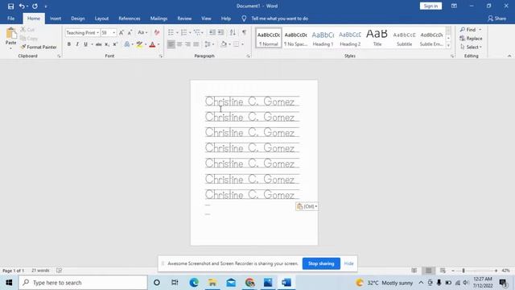Image resolution: width=515 pixels, height=290 pixels.
Task: Redo the last action
Action: pyautogui.click(x=35, y=6)
